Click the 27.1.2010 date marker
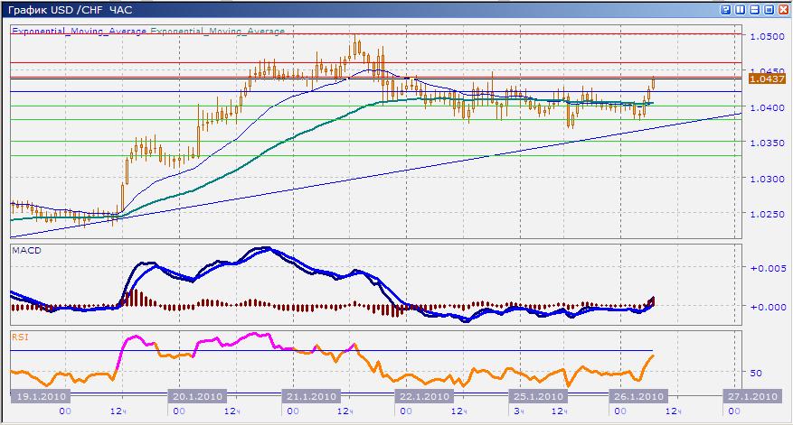This screenshot has height=425, width=793. click(752, 396)
